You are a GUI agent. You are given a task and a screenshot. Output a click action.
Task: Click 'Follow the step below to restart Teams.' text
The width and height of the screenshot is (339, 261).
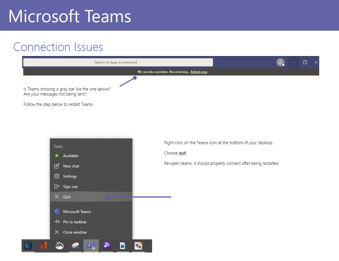(x=58, y=104)
